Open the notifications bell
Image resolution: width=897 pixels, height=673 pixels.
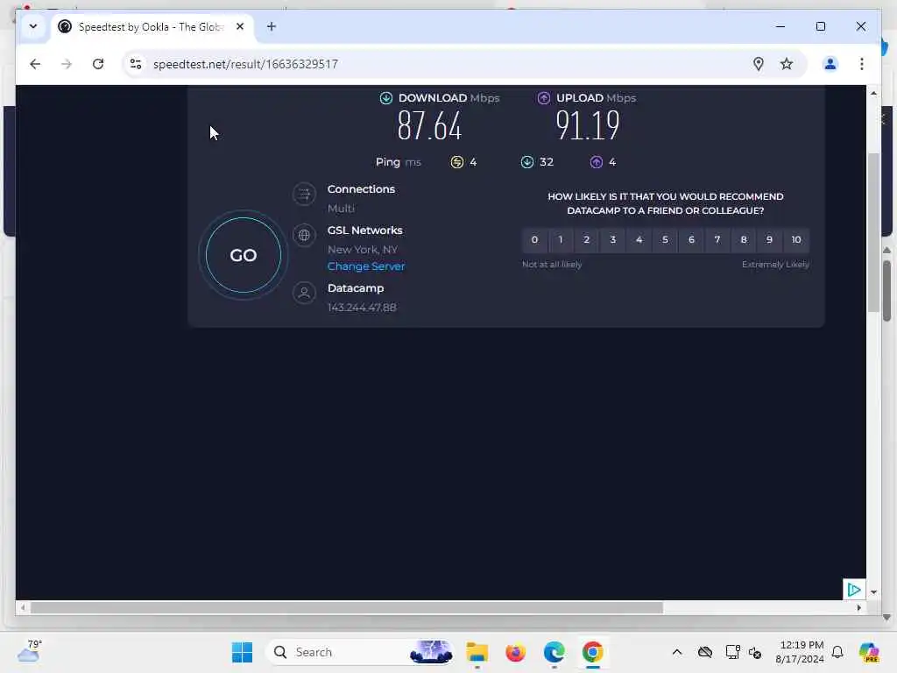click(837, 652)
